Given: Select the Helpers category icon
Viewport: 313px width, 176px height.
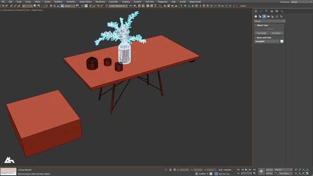Looking at the screenshot, I should coord(273,17).
